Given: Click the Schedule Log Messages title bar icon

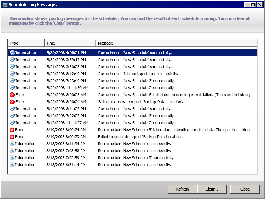Looking at the screenshot, I should point(5,5).
